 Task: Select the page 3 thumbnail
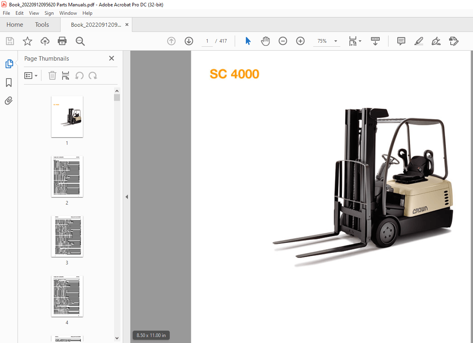67,237
